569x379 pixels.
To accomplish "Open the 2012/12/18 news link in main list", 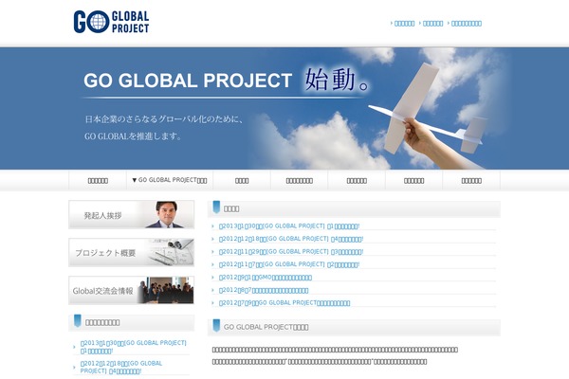I will pyautogui.click(x=291, y=239).
